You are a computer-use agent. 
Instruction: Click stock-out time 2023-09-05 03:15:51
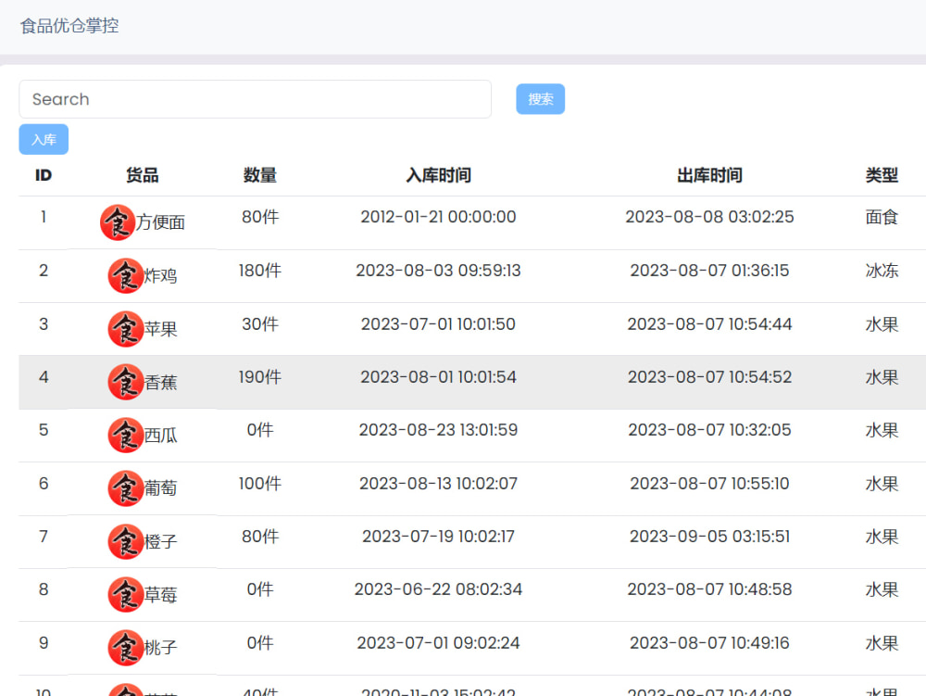click(709, 537)
